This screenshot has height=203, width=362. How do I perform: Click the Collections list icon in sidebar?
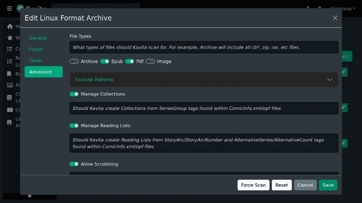click(10, 49)
